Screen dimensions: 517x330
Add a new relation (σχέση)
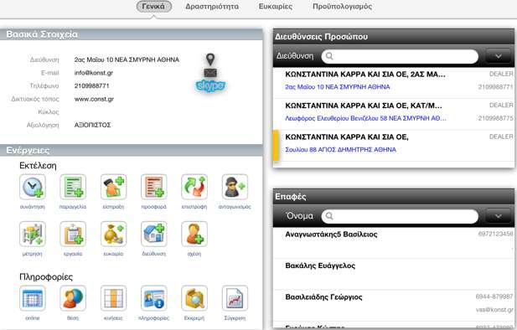coord(194,234)
